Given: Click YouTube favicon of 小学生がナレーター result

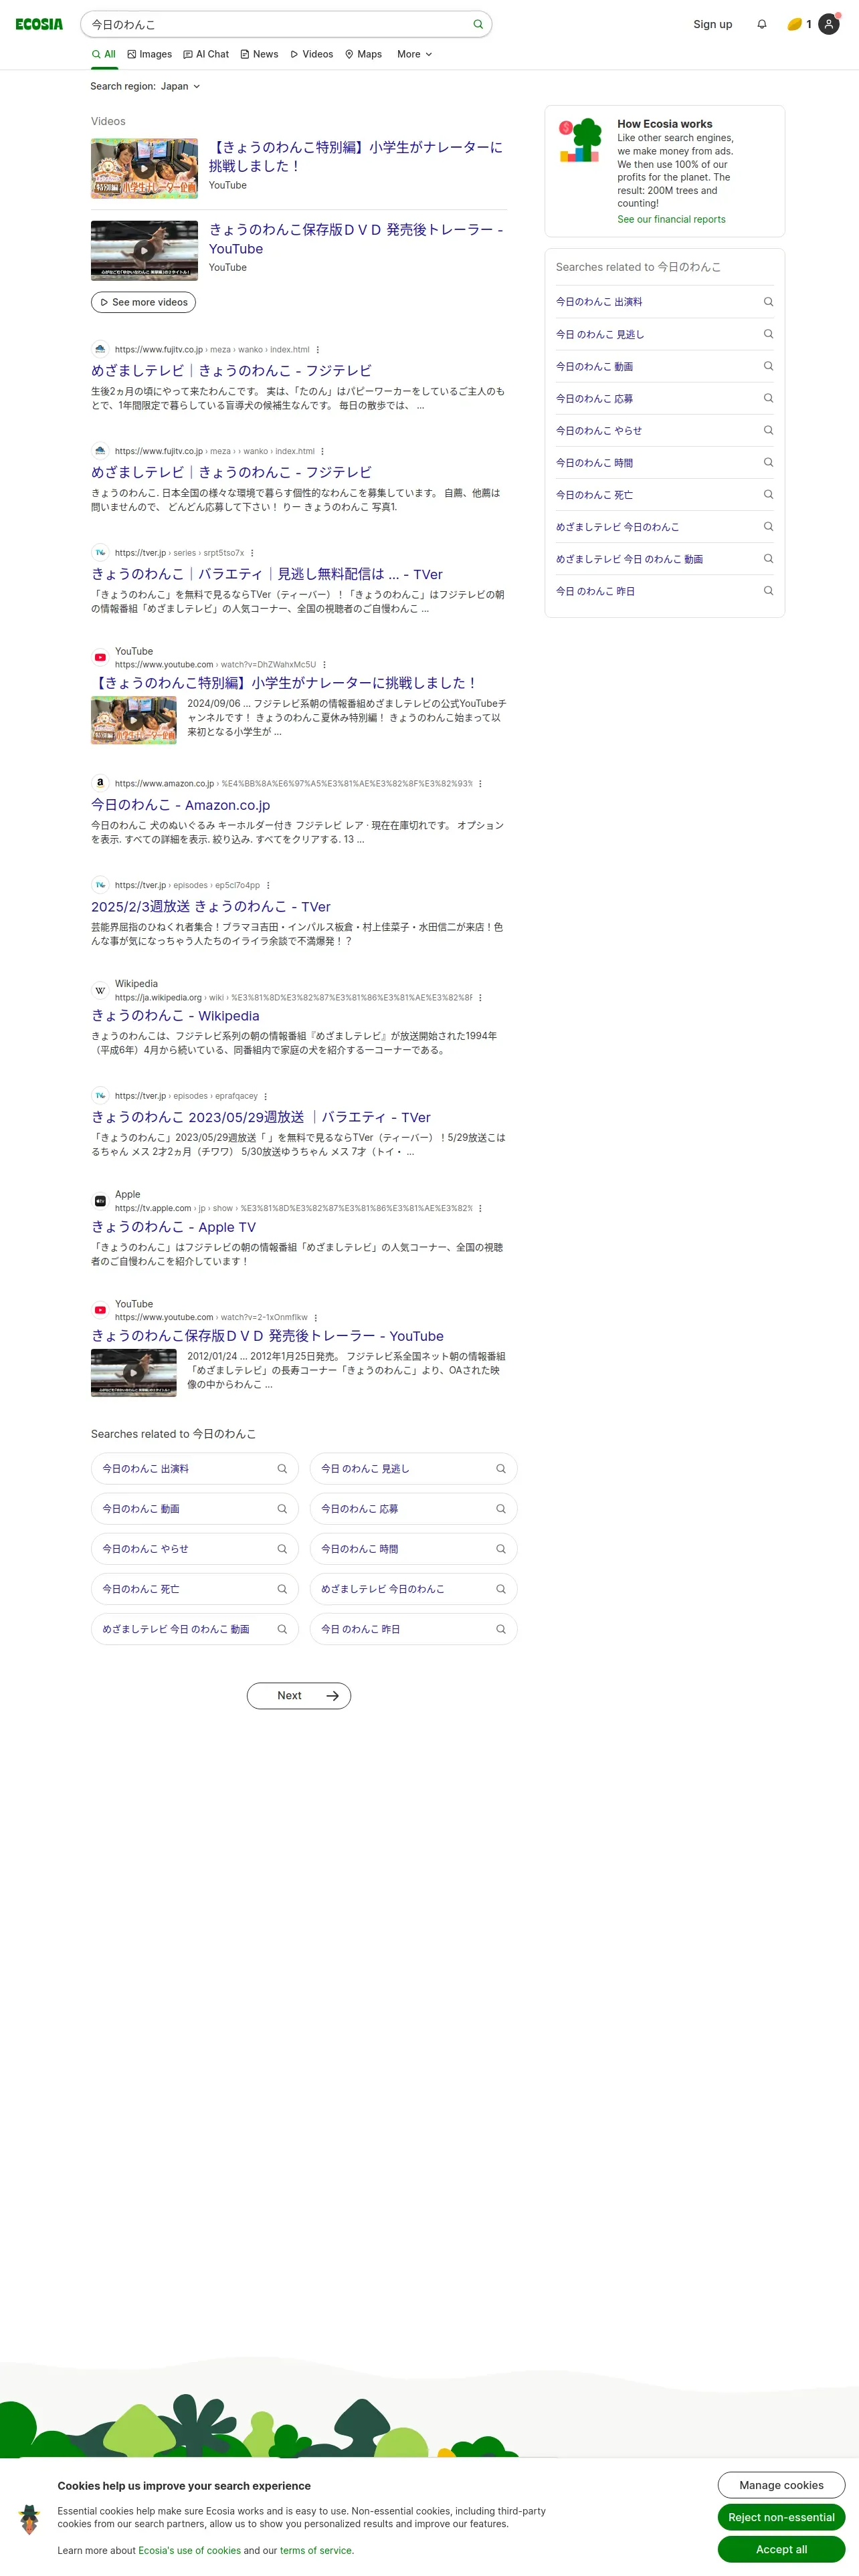Looking at the screenshot, I should (100, 658).
